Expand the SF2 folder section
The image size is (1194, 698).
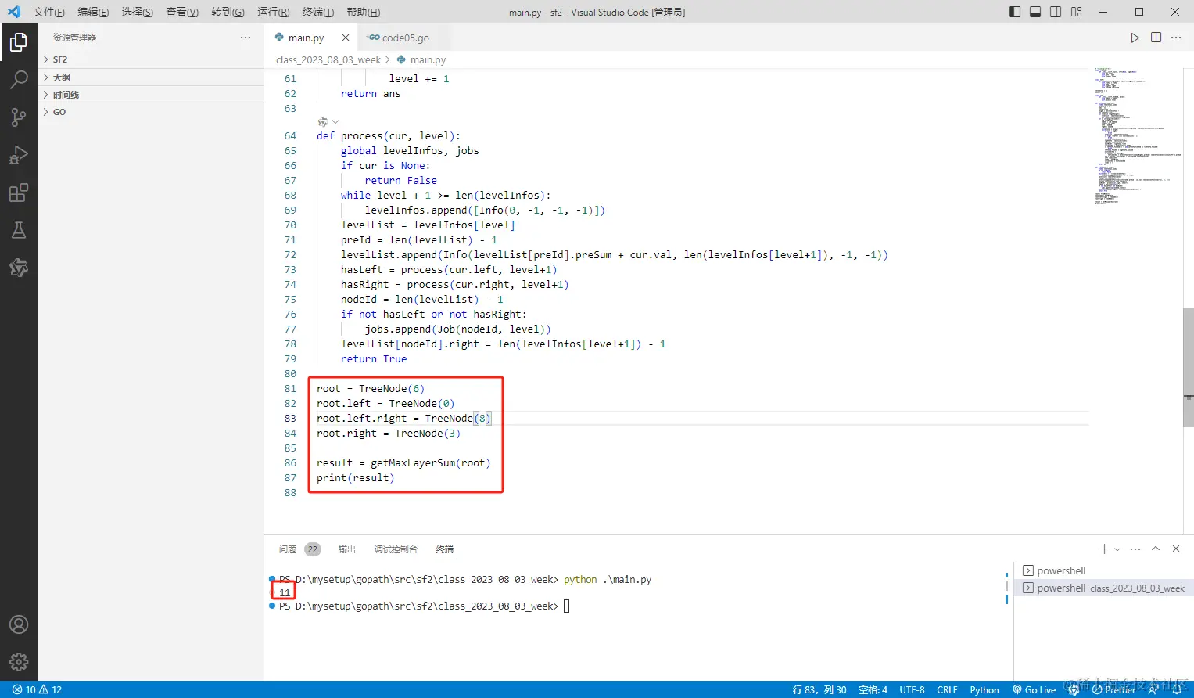[x=150, y=59]
